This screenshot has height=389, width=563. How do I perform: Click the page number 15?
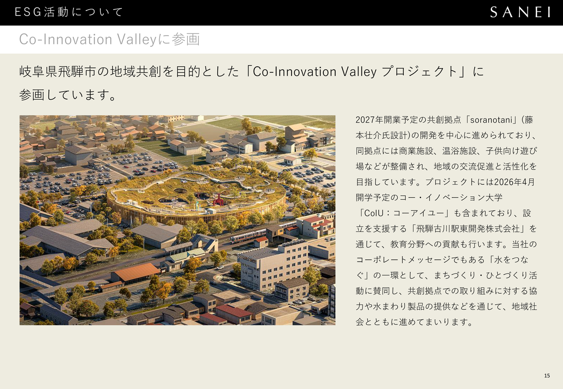[x=547, y=375]
